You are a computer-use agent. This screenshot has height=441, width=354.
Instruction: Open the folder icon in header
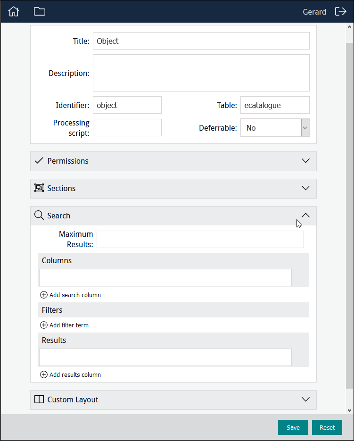[x=40, y=11]
